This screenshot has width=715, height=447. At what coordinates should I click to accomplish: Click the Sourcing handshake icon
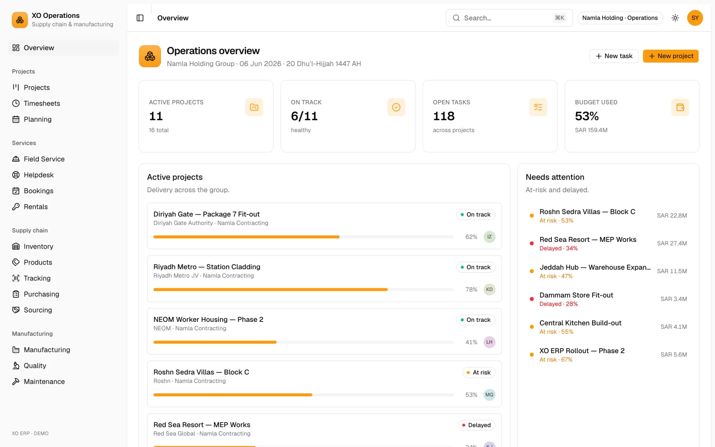(x=16, y=310)
